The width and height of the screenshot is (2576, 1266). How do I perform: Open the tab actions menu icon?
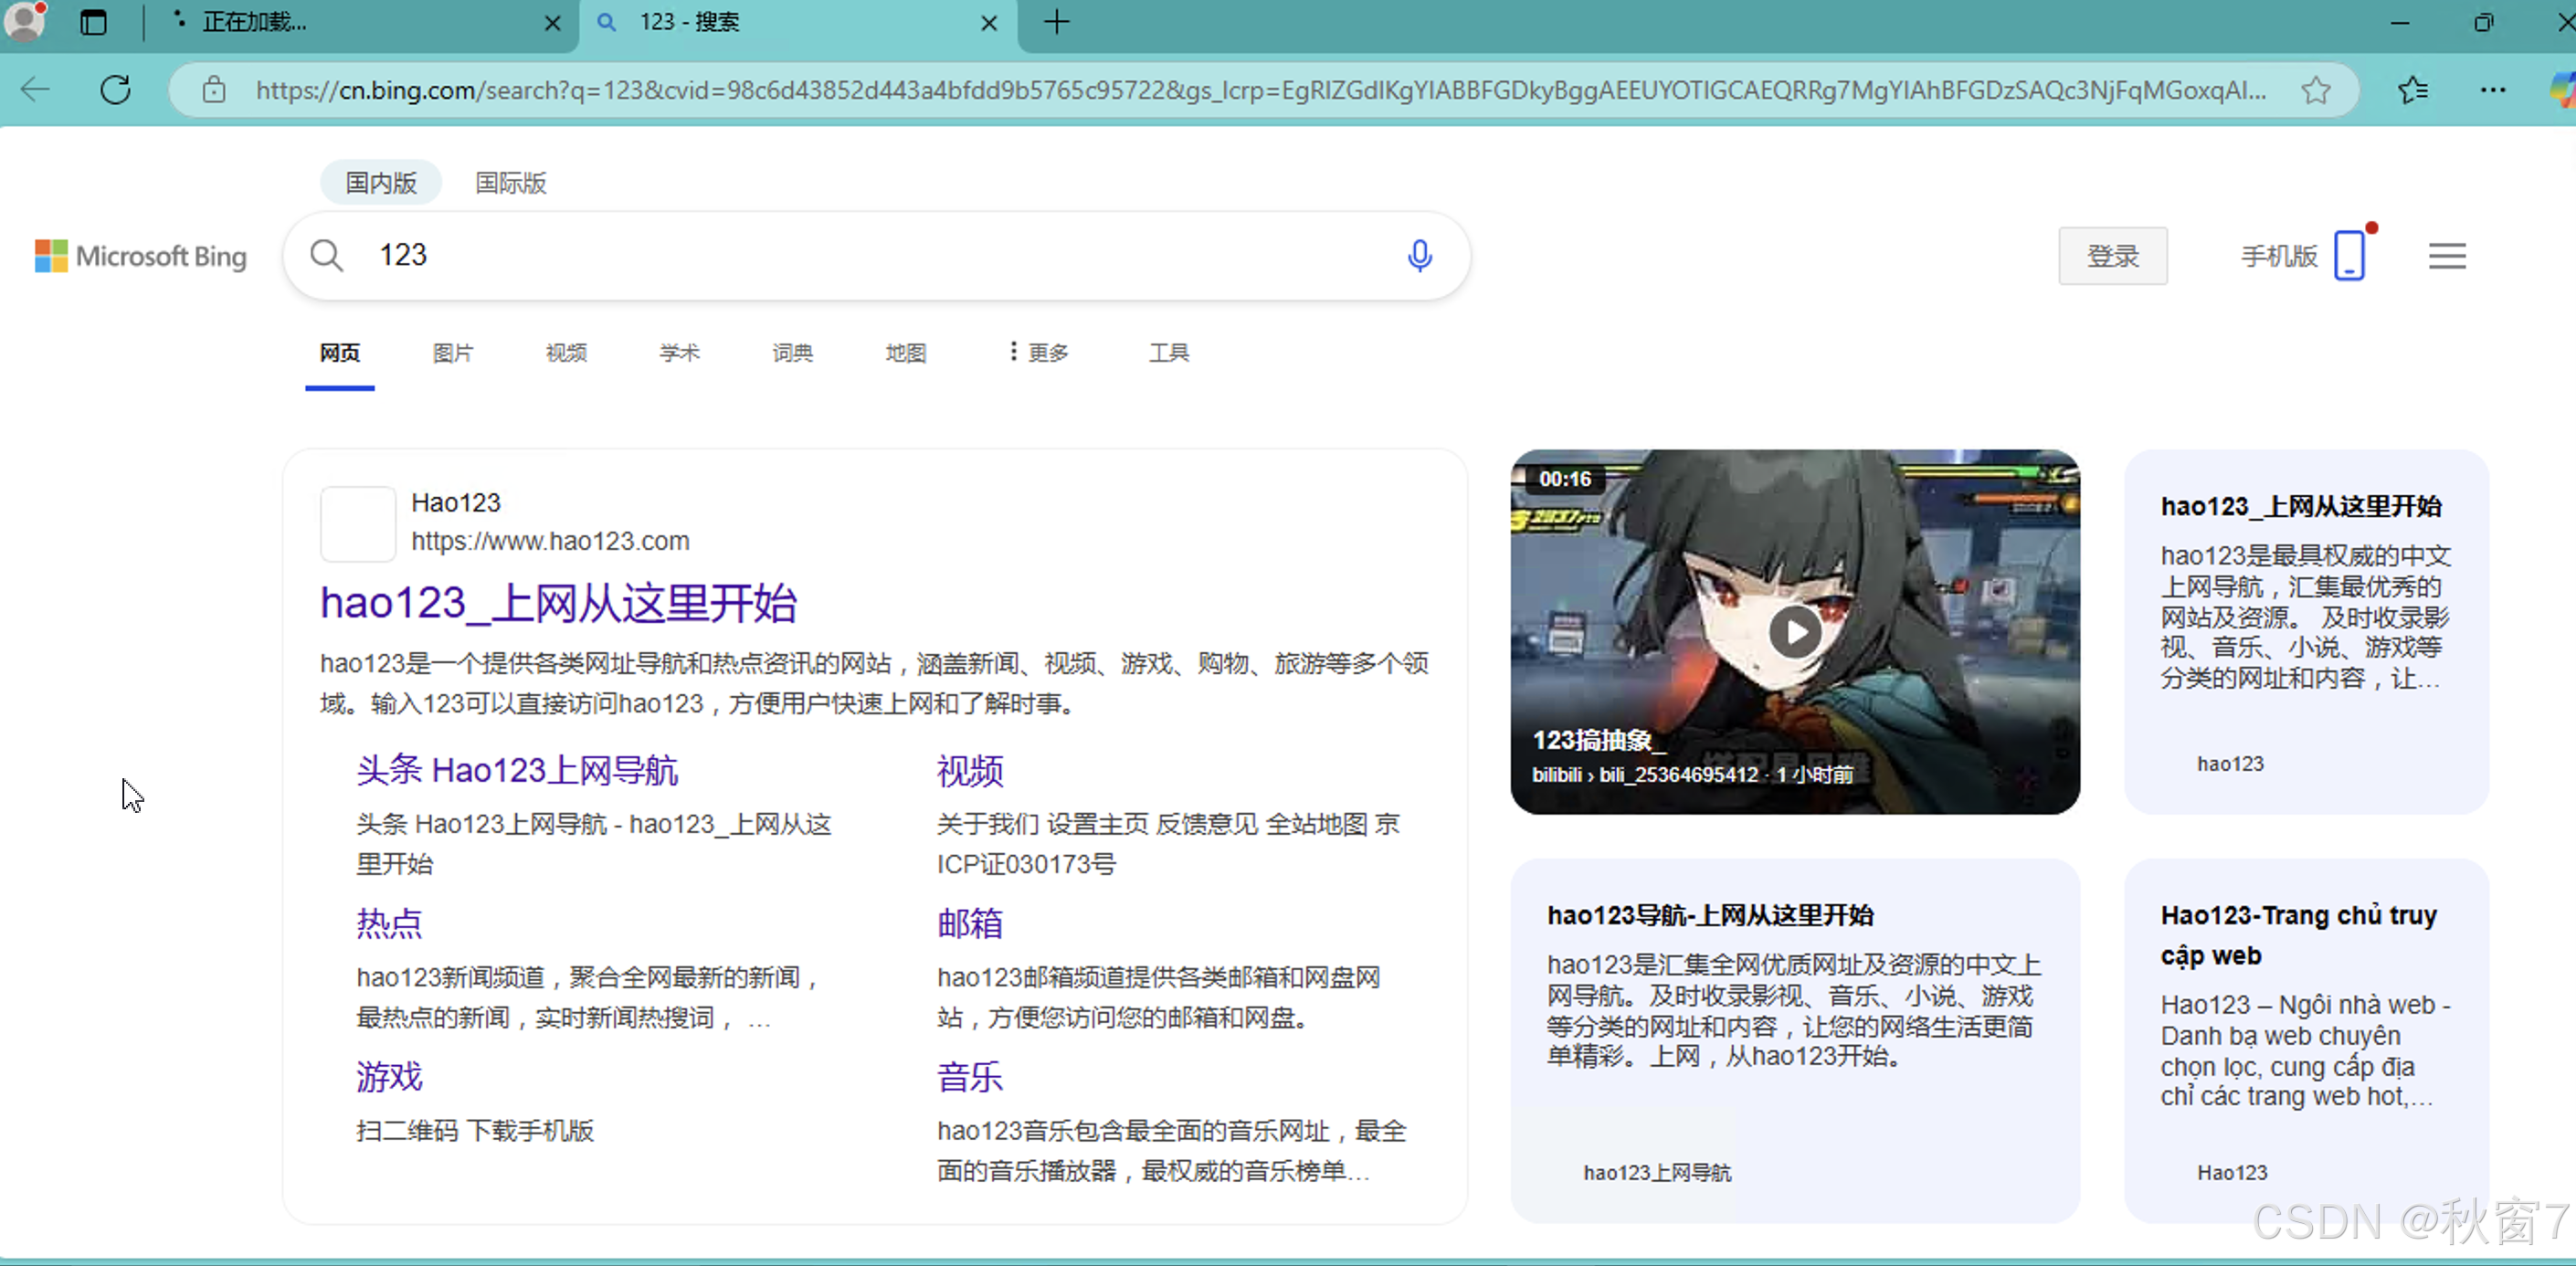tap(93, 22)
